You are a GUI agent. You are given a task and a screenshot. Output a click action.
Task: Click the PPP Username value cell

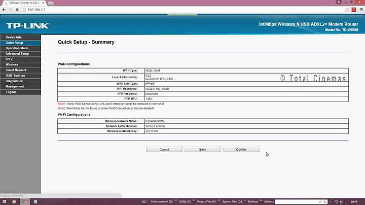(246, 89)
